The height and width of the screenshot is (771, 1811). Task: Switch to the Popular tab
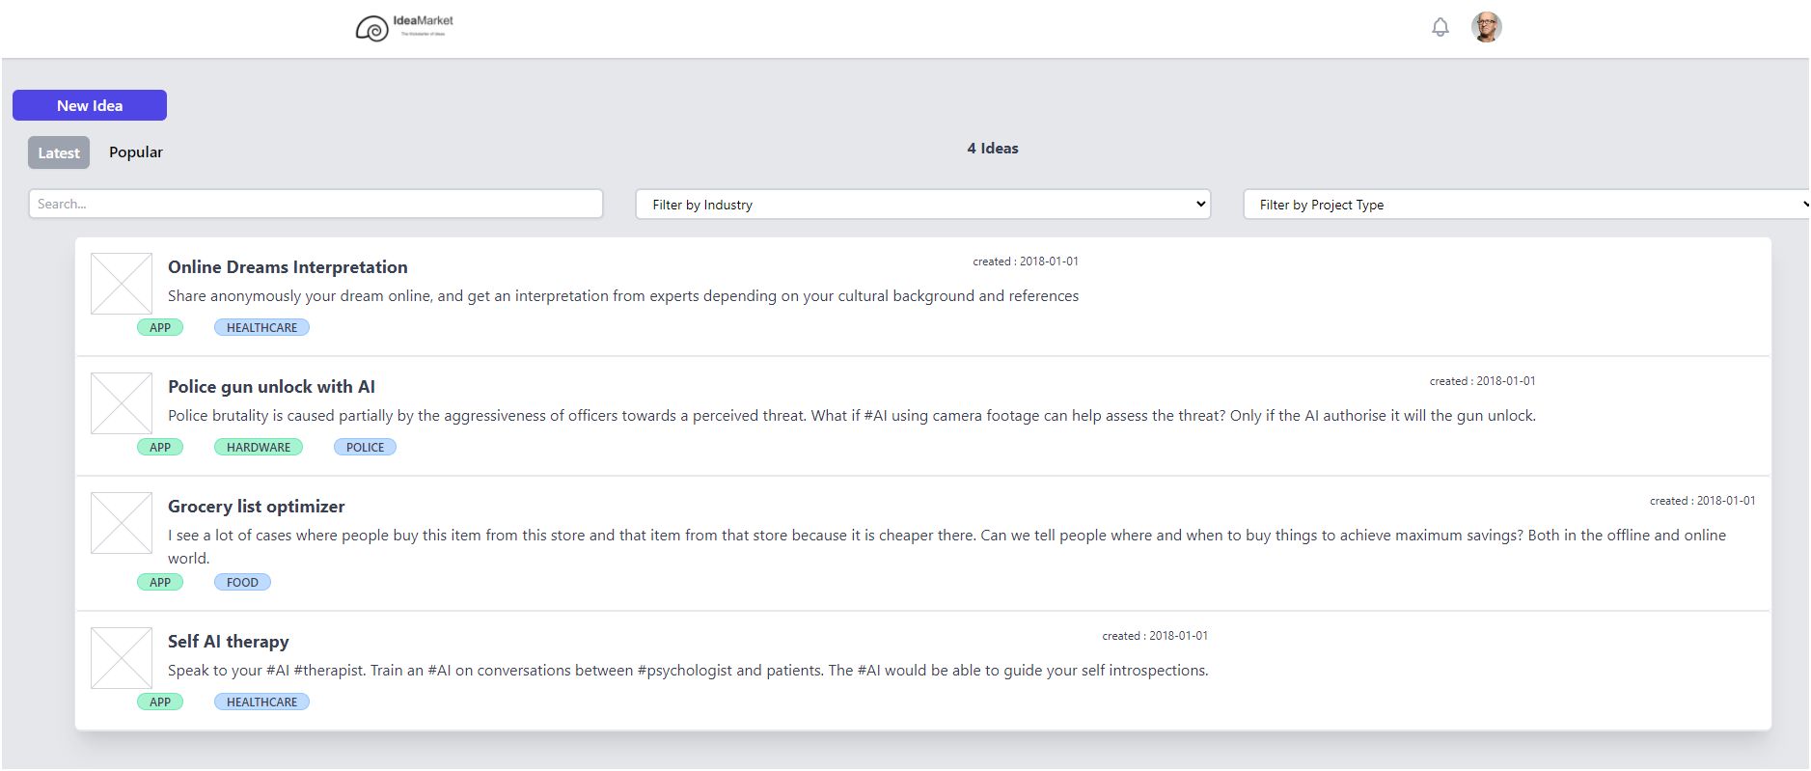(136, 152)
